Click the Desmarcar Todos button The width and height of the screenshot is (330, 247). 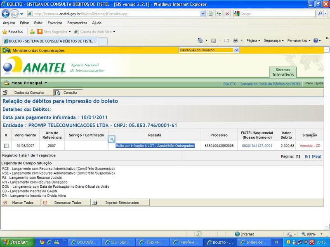tap(66, 203)
